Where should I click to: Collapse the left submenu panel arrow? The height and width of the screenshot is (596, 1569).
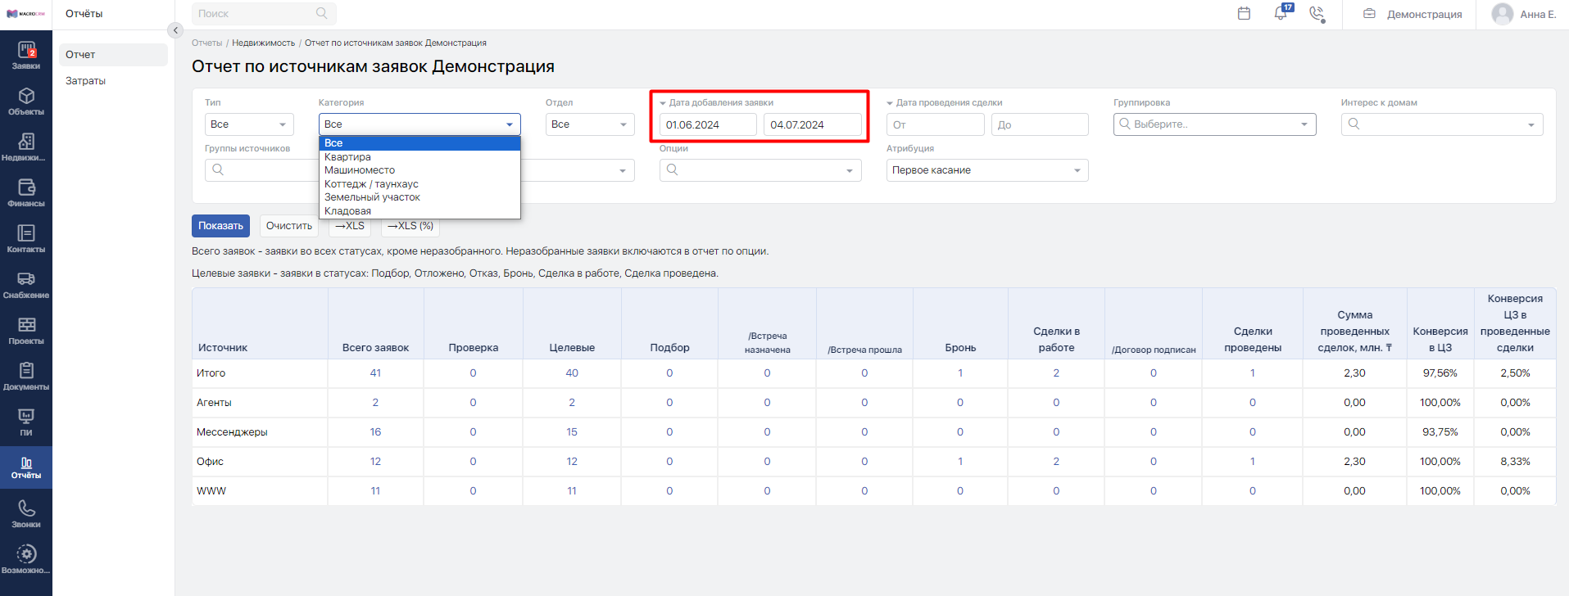[x=175, y=30]
